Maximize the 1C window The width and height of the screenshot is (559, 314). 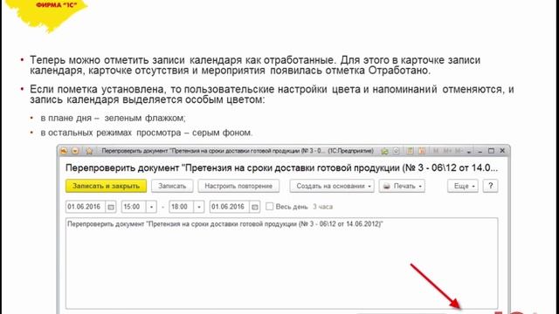[x=491, y=151]
